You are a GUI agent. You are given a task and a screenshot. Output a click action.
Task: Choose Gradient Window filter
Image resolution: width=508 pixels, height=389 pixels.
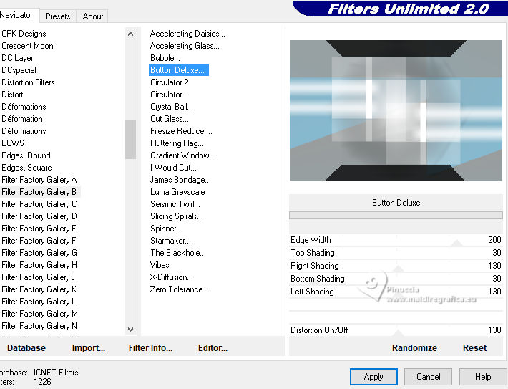[182, 155]
